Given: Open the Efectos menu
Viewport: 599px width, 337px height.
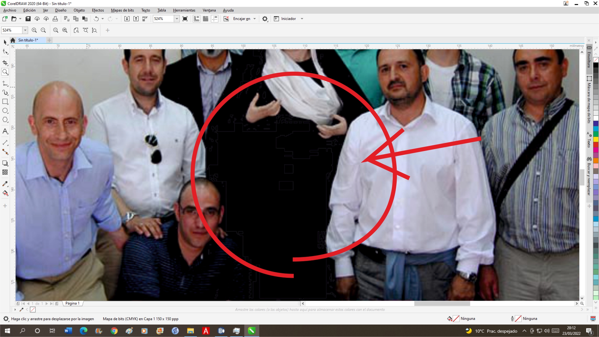Looking at the screenshot, I should coord(98,10).
